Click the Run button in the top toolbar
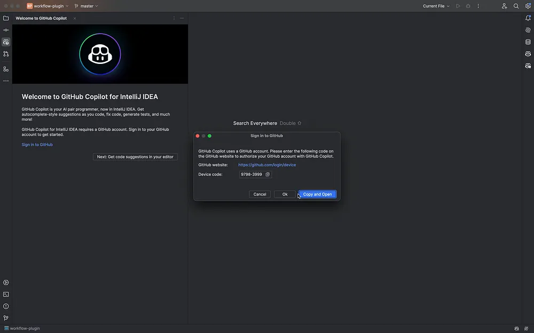534x333 pixels. pyautogui.click(x=458, y=6)
